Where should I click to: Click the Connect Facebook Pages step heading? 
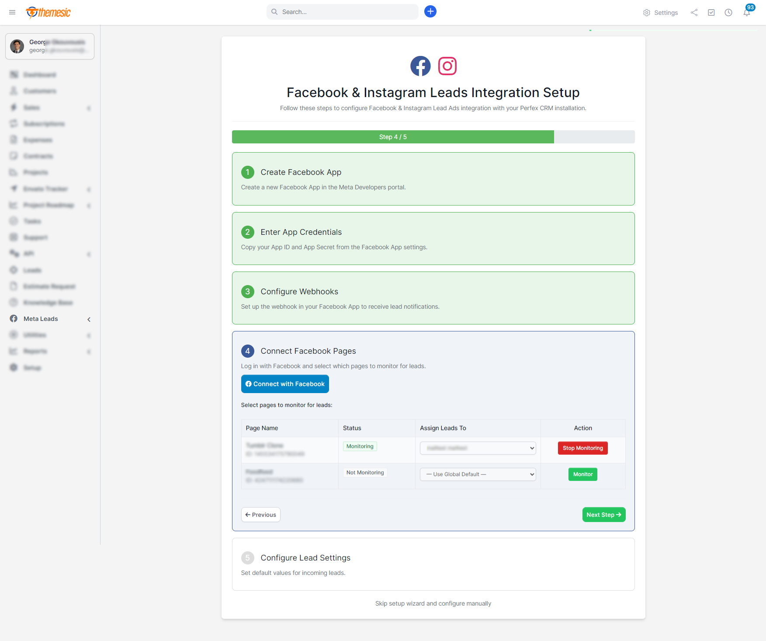point(308,351)
